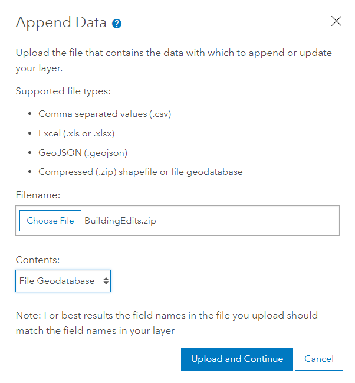This screenshot has height=383, width=355.
Task: Click the Supported file types heading
Action: 63,91
